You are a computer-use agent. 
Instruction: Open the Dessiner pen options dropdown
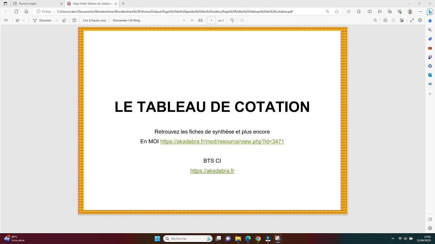[x=57, y=20]
